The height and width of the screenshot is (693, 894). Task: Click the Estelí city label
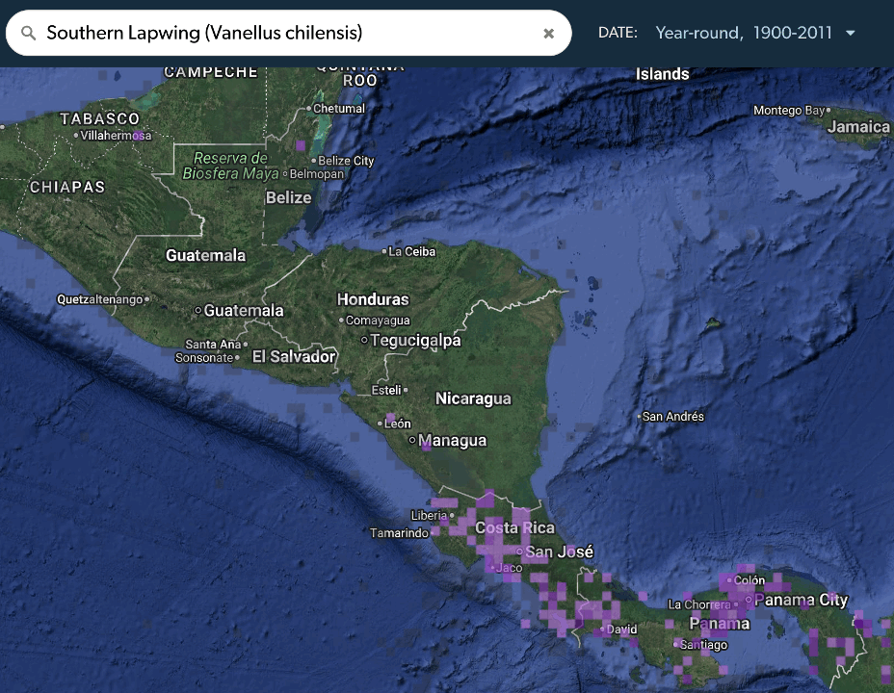click(386, 390)
